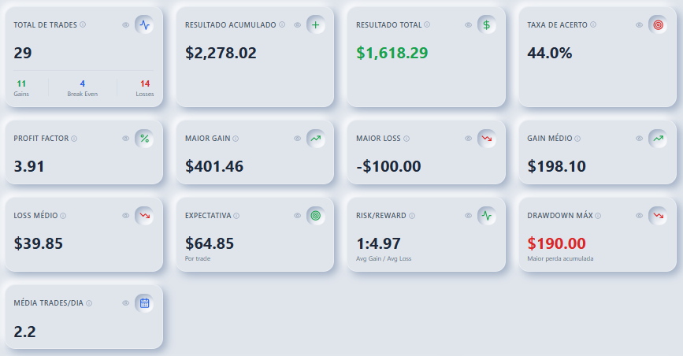Click the percent icon on Profit Factor card
This screenshot has width=683, height=356.
click(x=144, y=139)
